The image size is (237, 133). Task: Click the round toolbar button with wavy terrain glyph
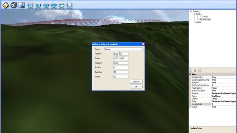(62, 6)
